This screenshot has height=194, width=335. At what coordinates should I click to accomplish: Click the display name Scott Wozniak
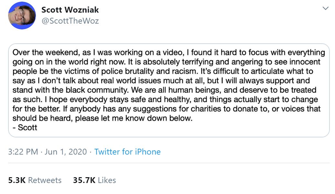70,10
